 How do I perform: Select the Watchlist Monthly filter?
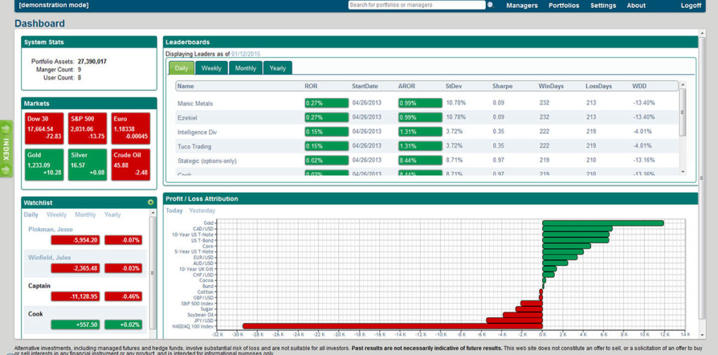[86, 214]
